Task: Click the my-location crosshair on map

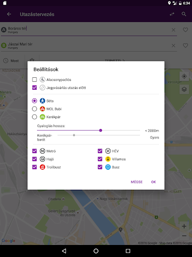Action: (x=184, y=76)
